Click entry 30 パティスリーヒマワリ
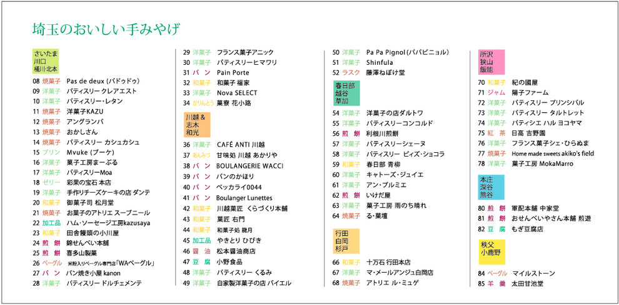 [x=229, y=62]
